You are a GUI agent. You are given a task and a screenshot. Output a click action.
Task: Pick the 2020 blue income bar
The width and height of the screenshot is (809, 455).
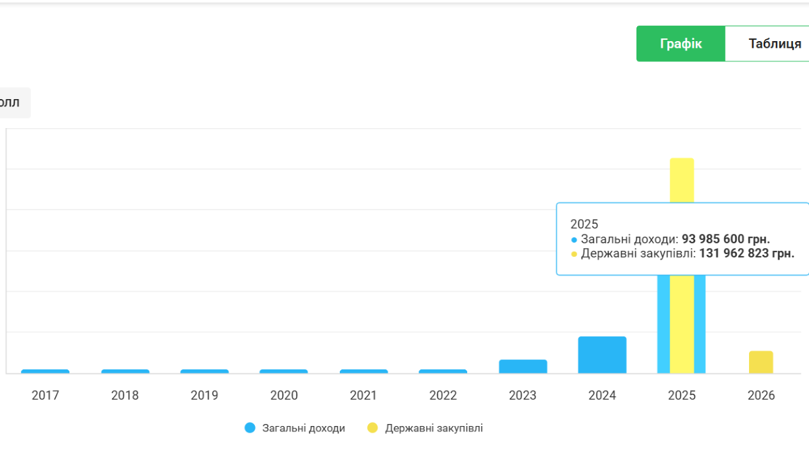pyautogui.click(x=284, y=371)
